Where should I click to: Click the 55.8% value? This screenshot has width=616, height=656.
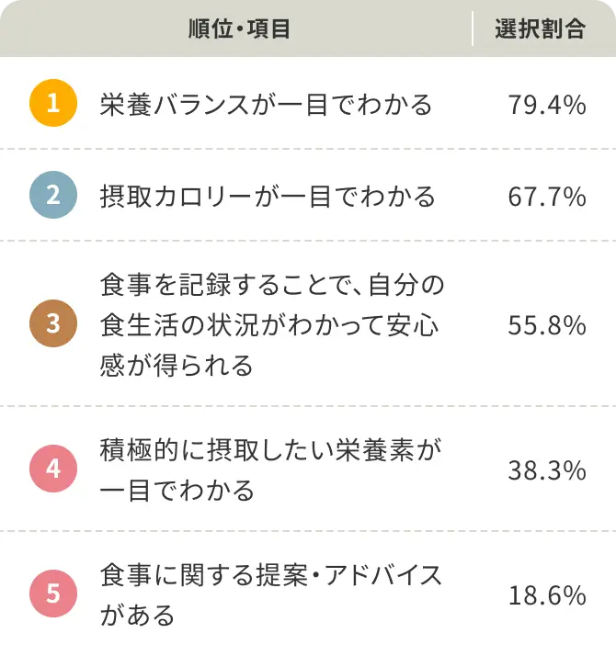click(546, 325)
